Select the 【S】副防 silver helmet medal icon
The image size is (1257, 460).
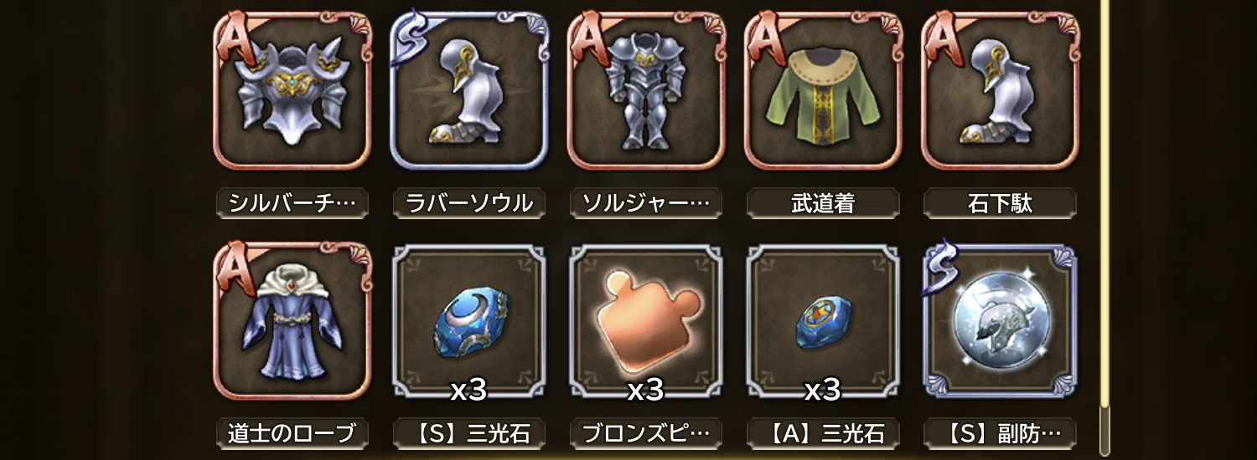pos(1000,321)
